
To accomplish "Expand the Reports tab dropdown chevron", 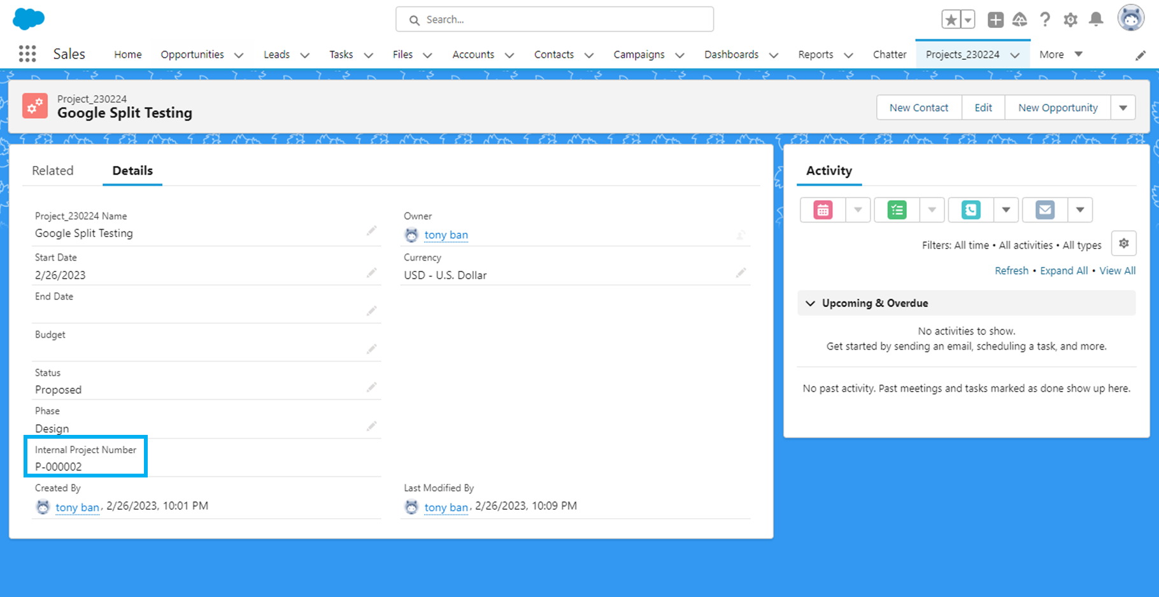I will pyautogui.click(x=848, y=55).
